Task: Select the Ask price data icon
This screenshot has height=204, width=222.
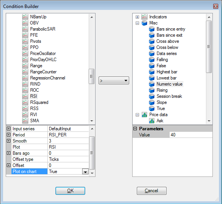Action: [152, 121]
